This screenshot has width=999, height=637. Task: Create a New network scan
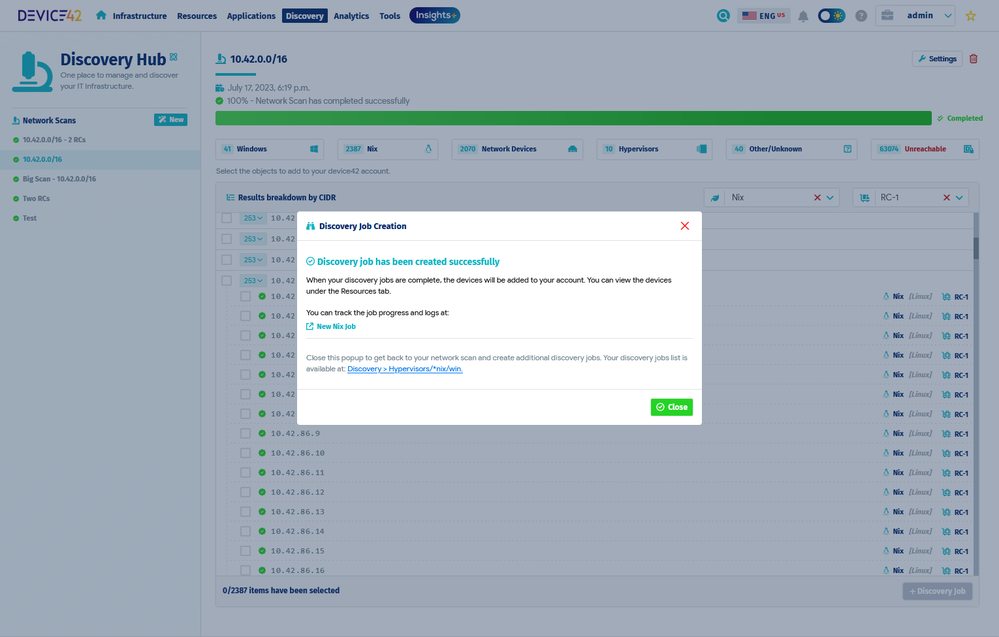pos(170,119)
